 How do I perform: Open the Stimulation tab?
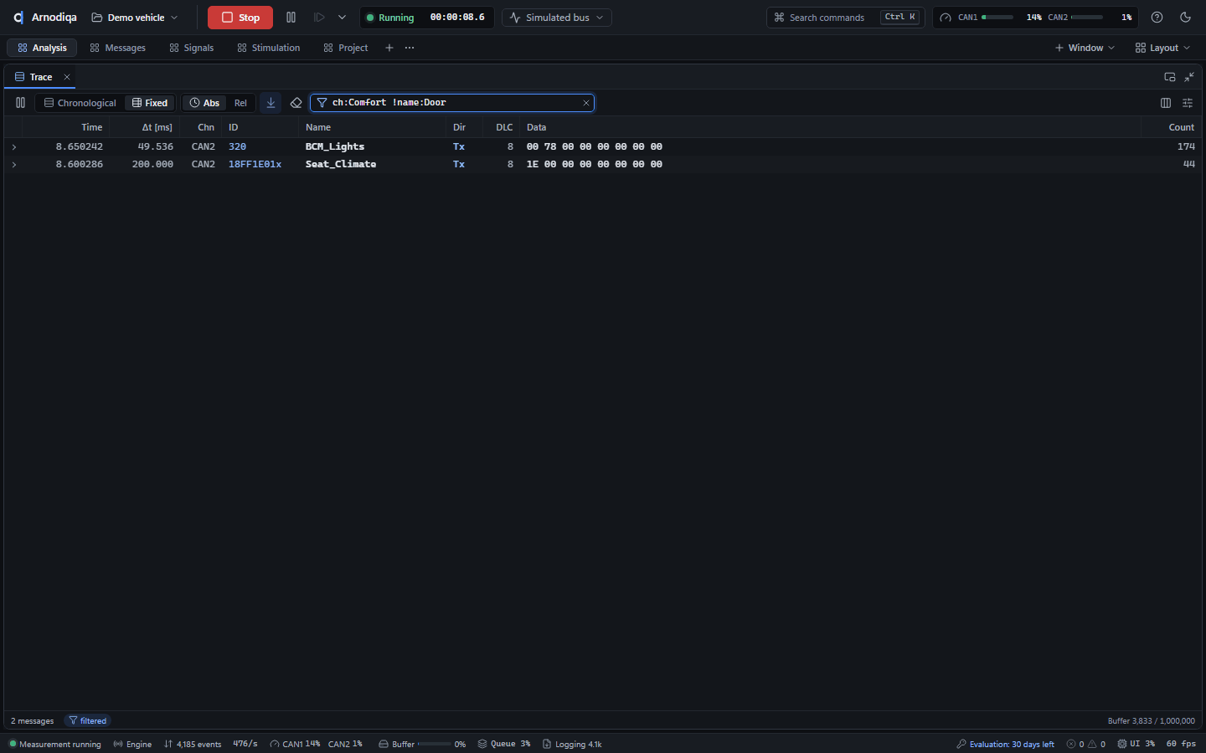click(x=268, y=48)
